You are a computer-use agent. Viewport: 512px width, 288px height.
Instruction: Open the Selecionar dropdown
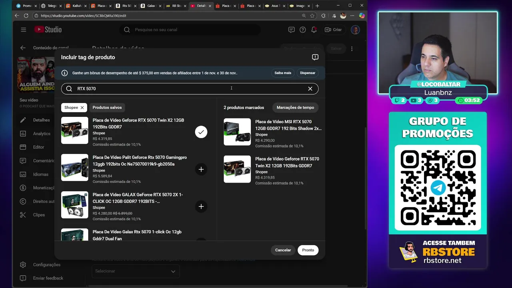[x=136, y=271]
